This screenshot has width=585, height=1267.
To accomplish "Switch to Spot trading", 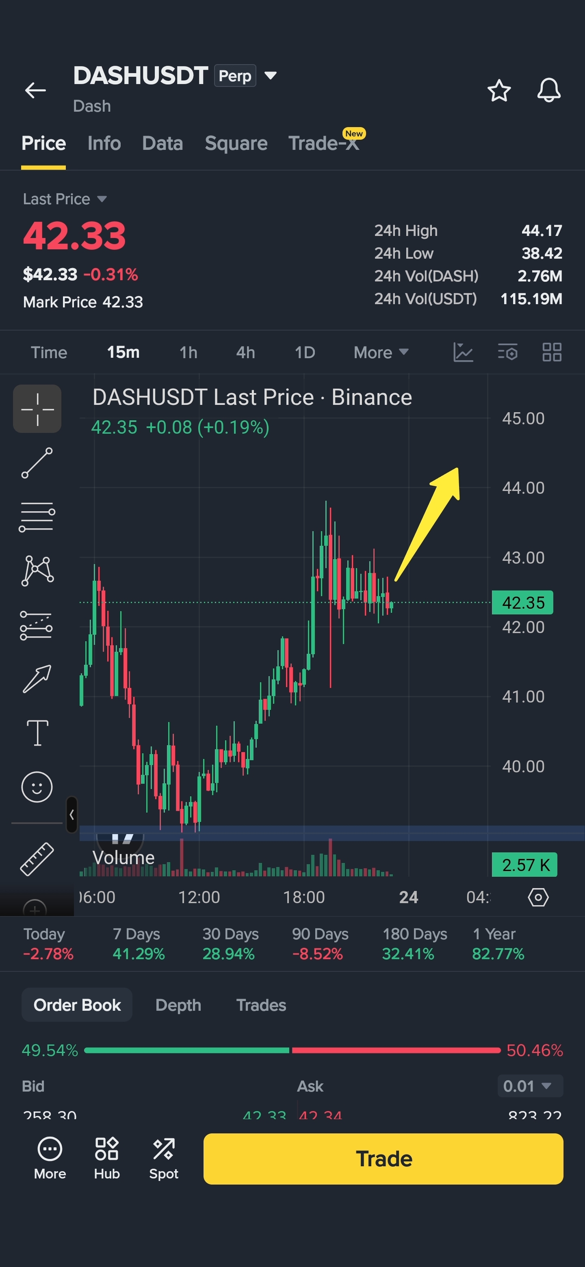I will (164, 1158).
